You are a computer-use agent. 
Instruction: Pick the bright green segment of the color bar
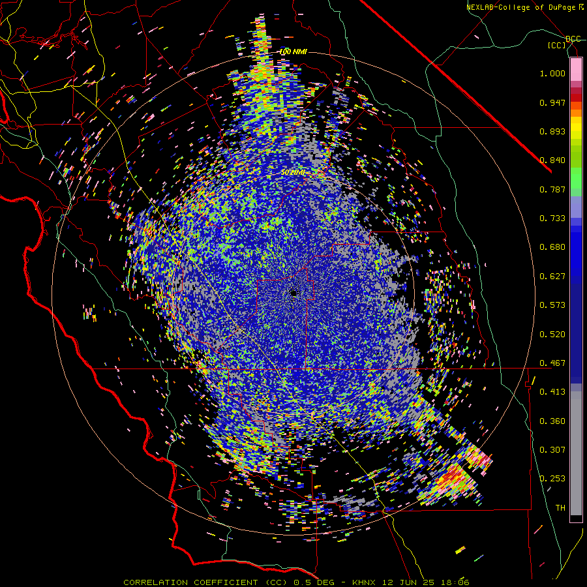(x=576, y=178)
